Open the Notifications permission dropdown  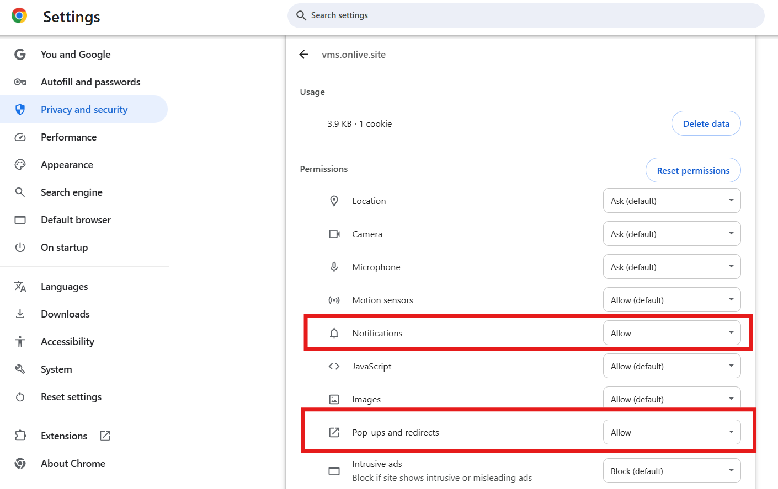pyautogui.click(x=672, y=334)
